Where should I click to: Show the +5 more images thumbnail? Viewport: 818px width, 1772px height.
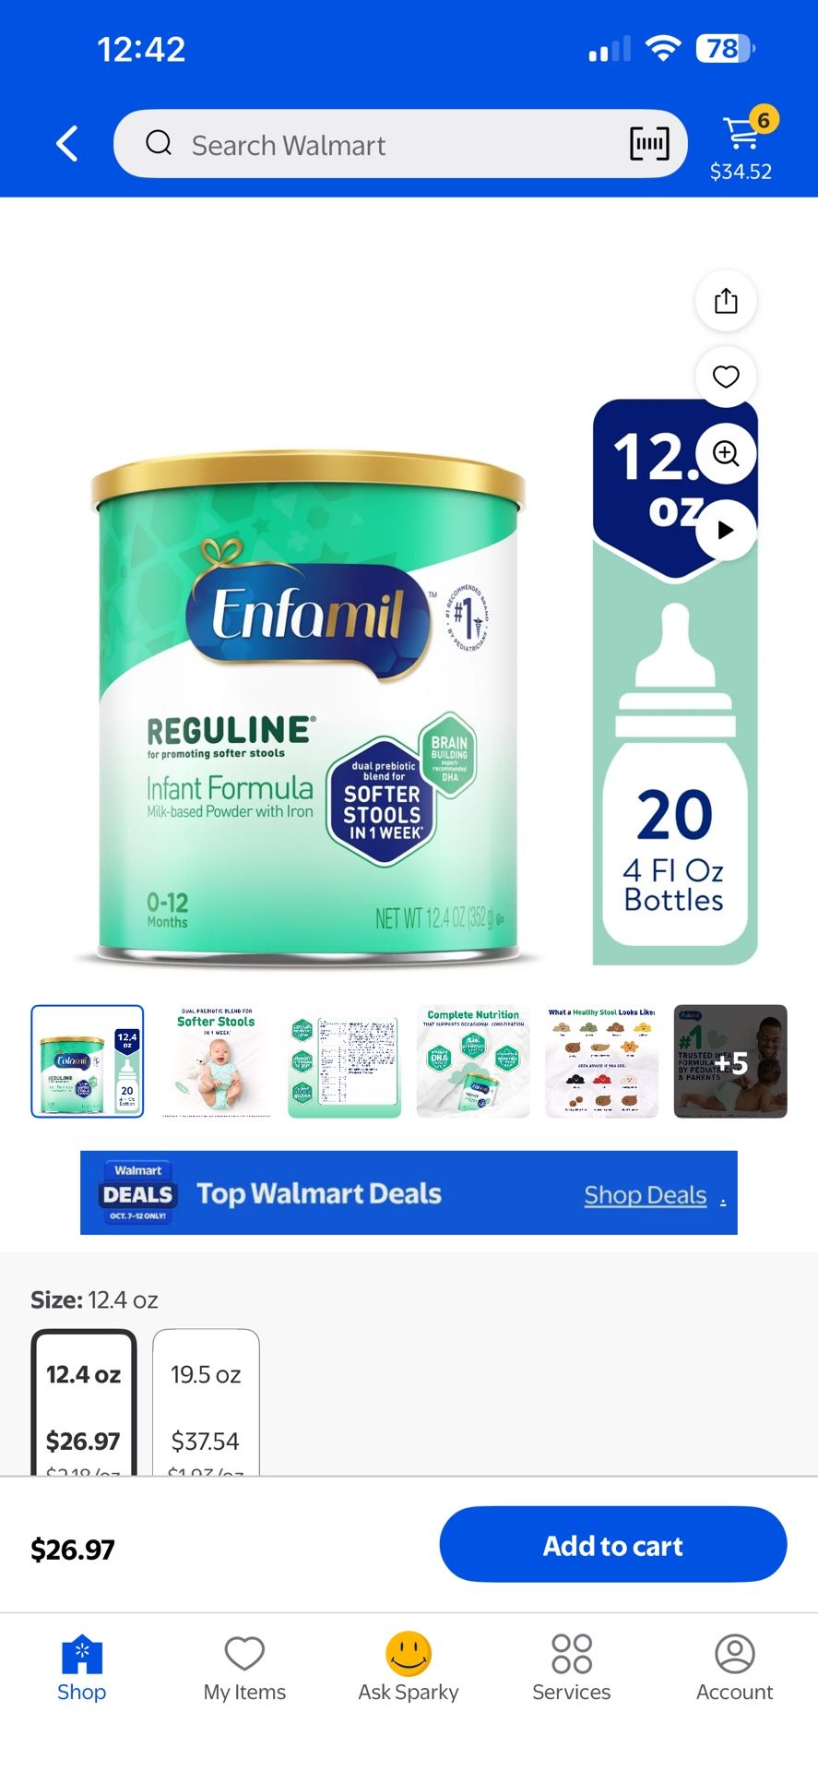pos(730,1061)
